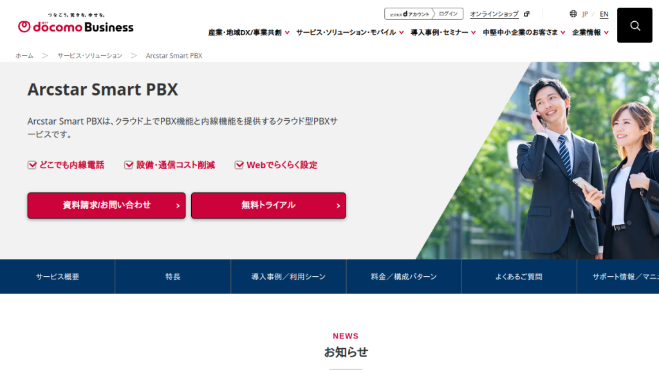This screenshot has width=659, height=370.
Task: Click the 資料請求/お問い合わせ button
Action: pyautogui.click(x=106, y=206)
